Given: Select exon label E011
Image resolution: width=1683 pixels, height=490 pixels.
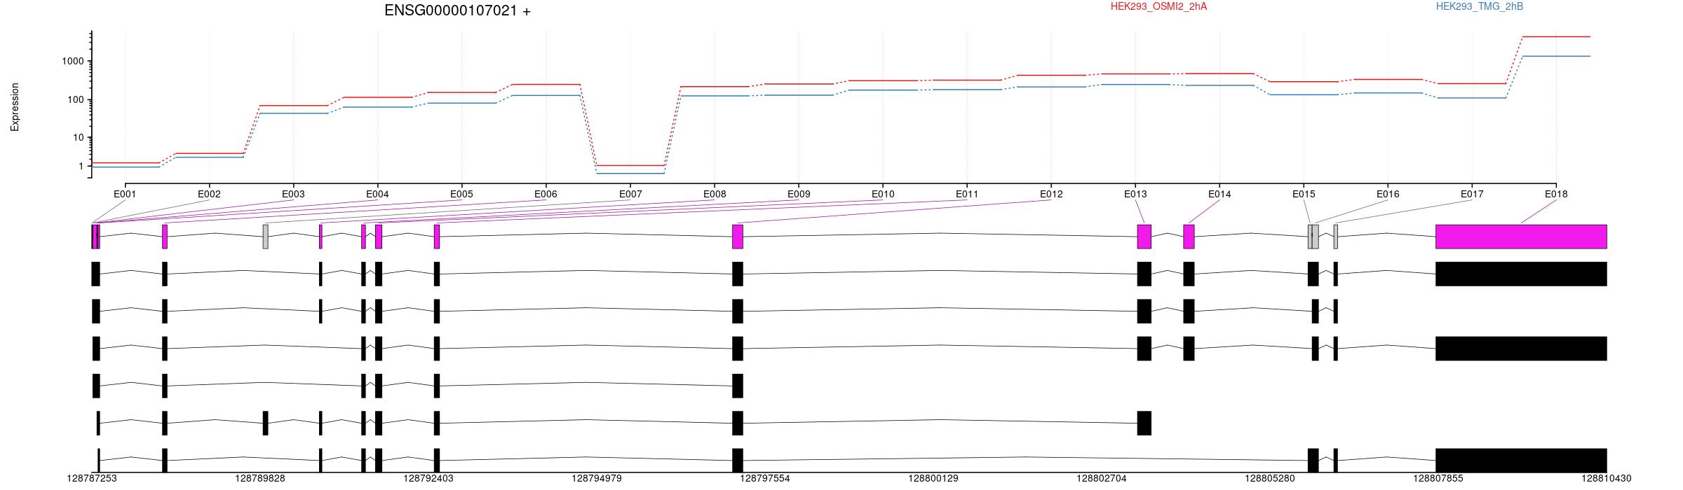Looking at the screenshot, I should click(x=967, y=194).
